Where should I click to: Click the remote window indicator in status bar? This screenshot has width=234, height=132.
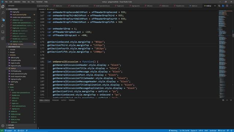click(x=2, y=131)
